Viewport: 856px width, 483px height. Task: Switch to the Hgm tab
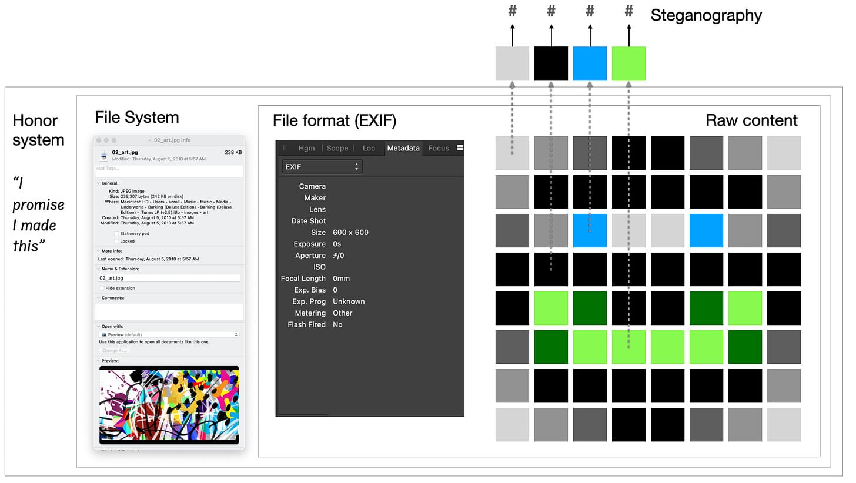(x=306, y=148)
